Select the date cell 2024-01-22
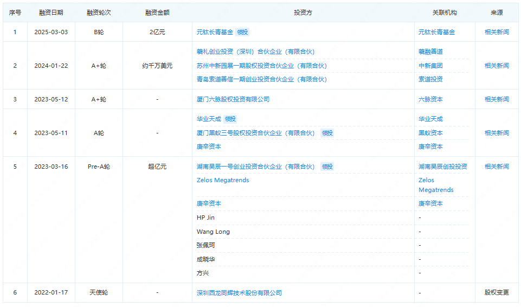521x307 pixels. pos(51,66)
